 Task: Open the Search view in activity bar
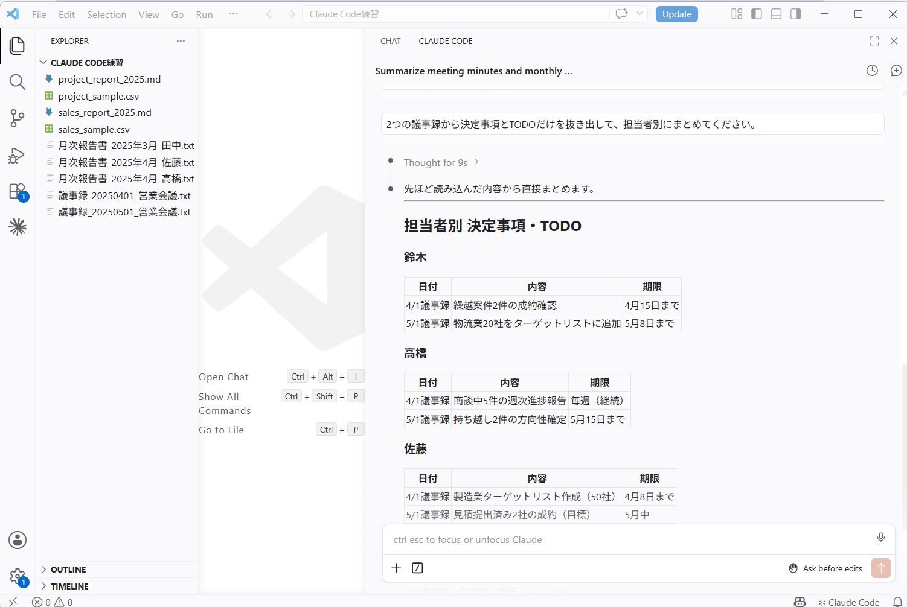point(18,82)
